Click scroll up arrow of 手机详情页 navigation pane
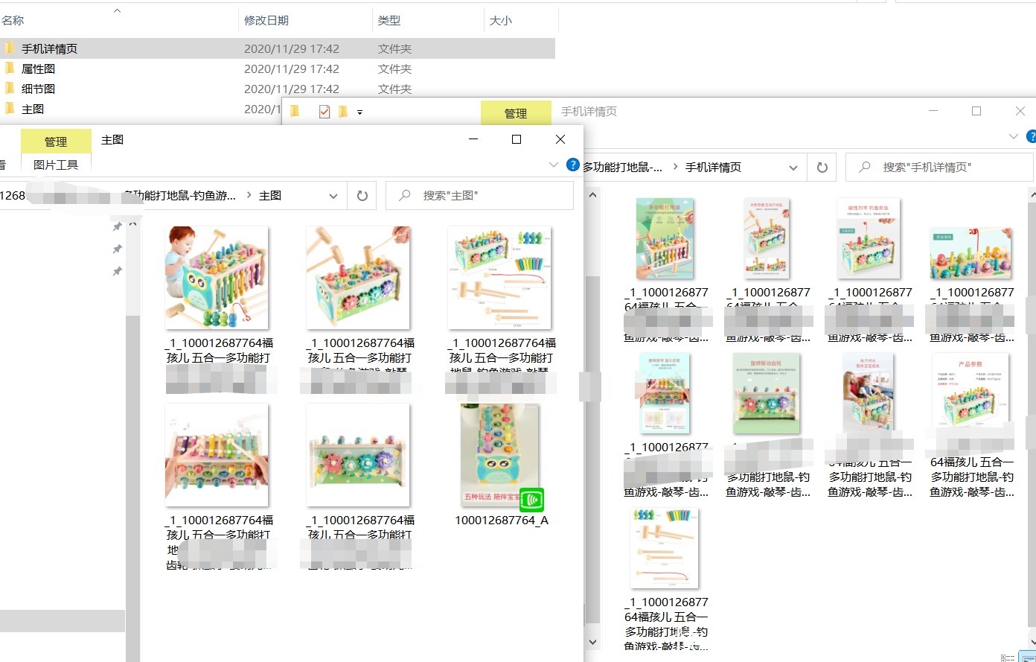Image resolution: width=1036 pixels, height=662 pixels. [x=593, y=195]
